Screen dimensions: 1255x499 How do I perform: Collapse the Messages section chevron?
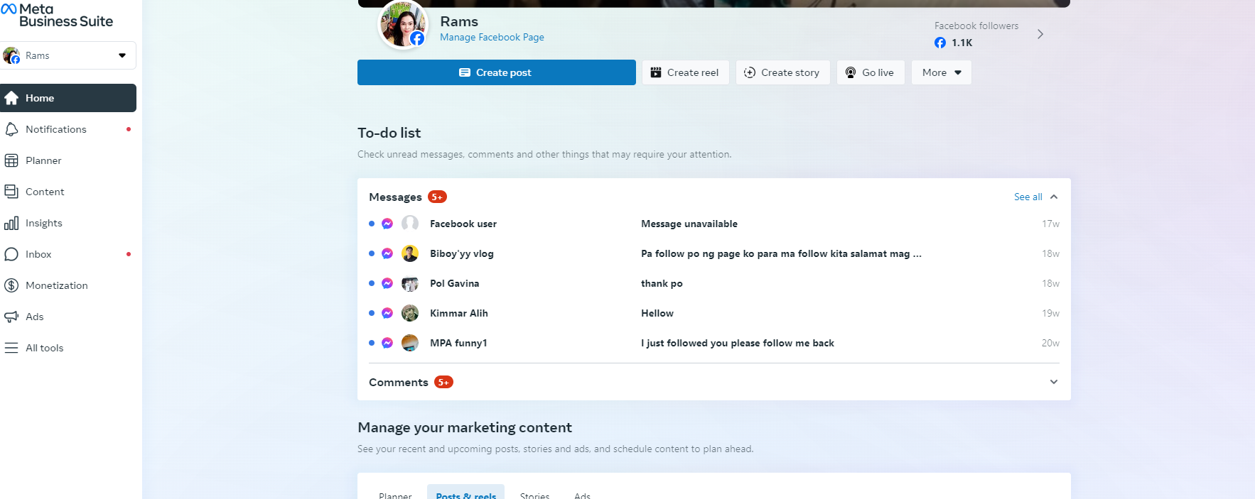pos(1054,197)
